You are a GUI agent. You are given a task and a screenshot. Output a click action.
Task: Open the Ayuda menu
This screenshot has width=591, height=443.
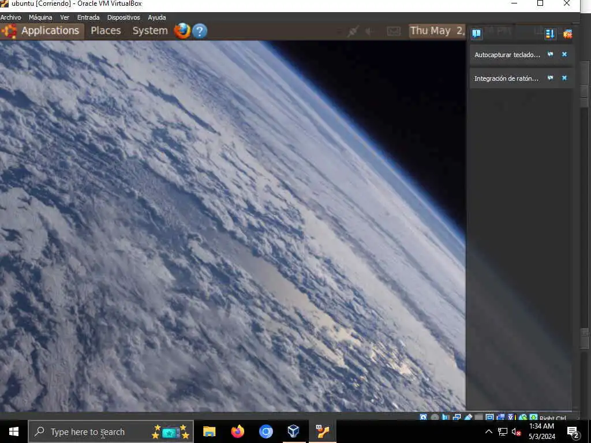click(x=157, y=17)
